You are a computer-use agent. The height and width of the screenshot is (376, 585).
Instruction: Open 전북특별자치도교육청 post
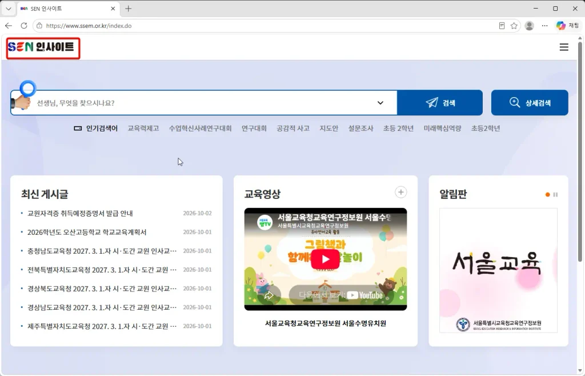[x=102, y=270]
